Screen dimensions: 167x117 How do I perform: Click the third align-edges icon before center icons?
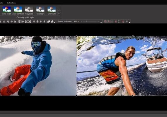tap(15, 22)
